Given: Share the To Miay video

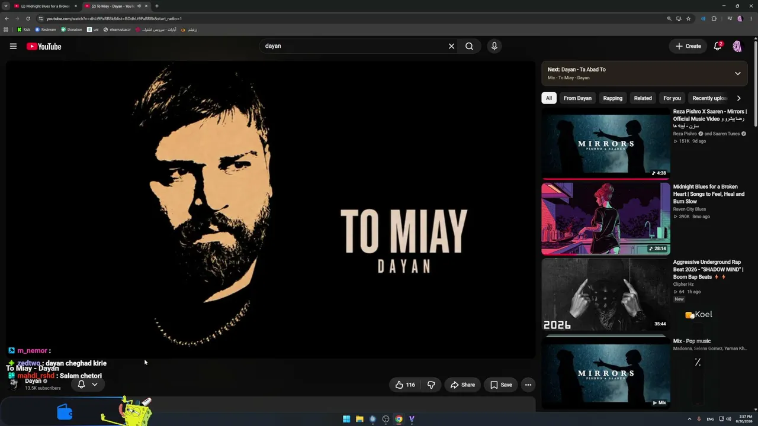Looking at the screenshot, I should (462, 385).
